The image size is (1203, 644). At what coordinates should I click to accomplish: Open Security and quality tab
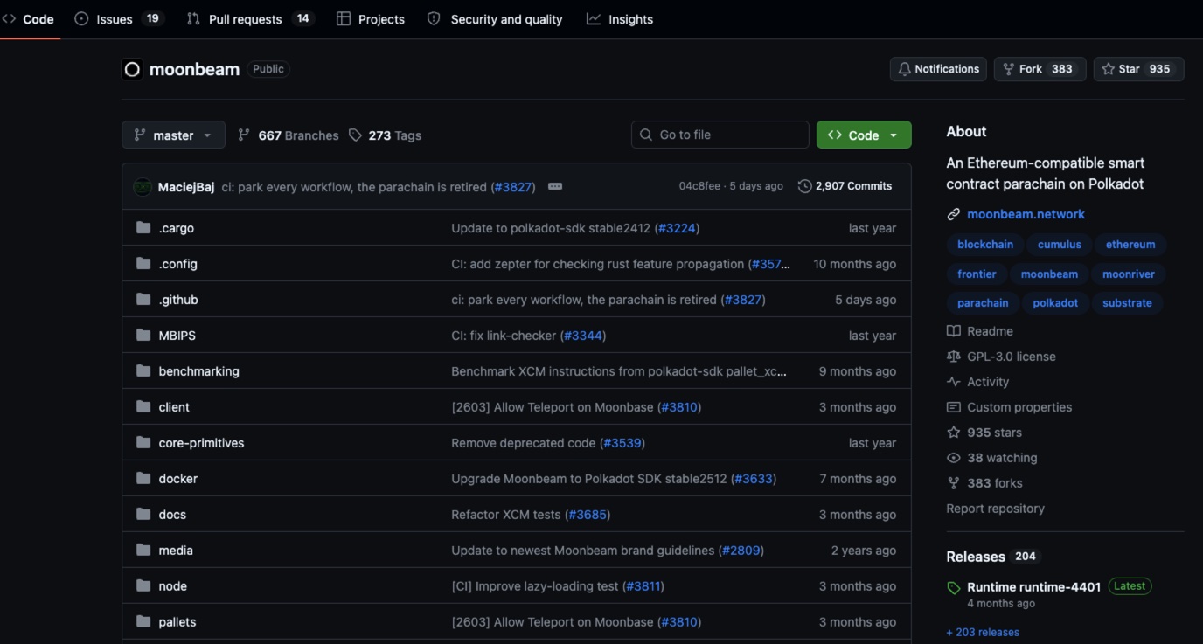pyautogui.click(x=495, y=19)
